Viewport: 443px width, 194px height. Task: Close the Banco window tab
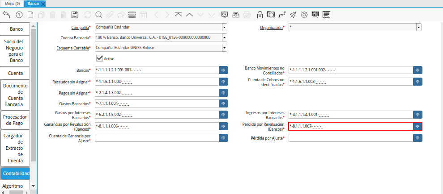43,4
